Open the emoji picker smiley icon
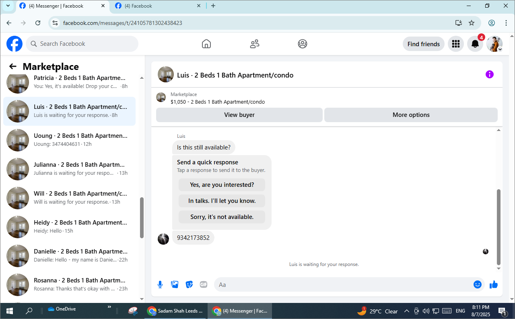The height and width of the screenshot is (319, 515). (x=478, y=284)
